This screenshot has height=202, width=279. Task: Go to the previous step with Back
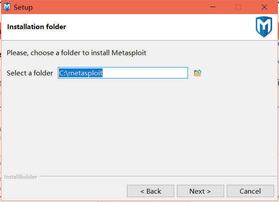[x=150, y=191]
